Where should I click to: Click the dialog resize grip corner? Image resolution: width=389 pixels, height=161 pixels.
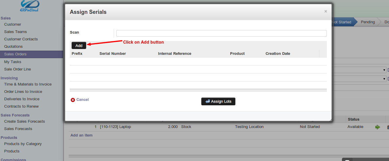coord(331,120)
